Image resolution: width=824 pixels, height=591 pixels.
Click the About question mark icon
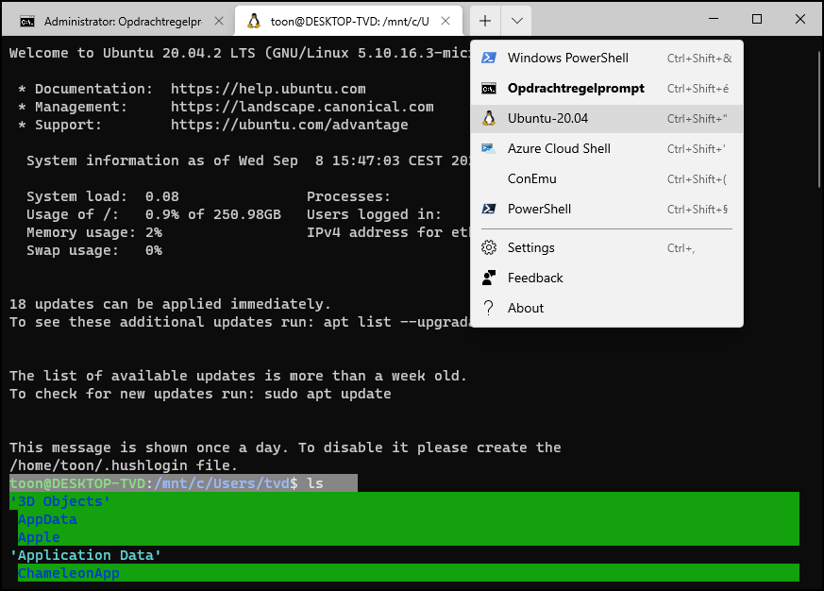pos(489,308)
